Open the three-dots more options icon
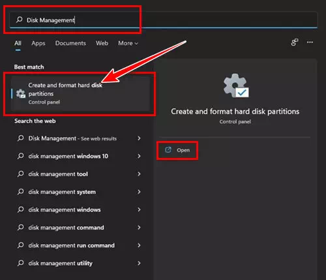326x280 pixels. coord(310,42)
